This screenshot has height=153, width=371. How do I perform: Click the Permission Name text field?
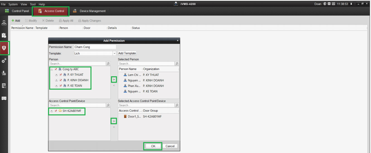click(95, 47)
